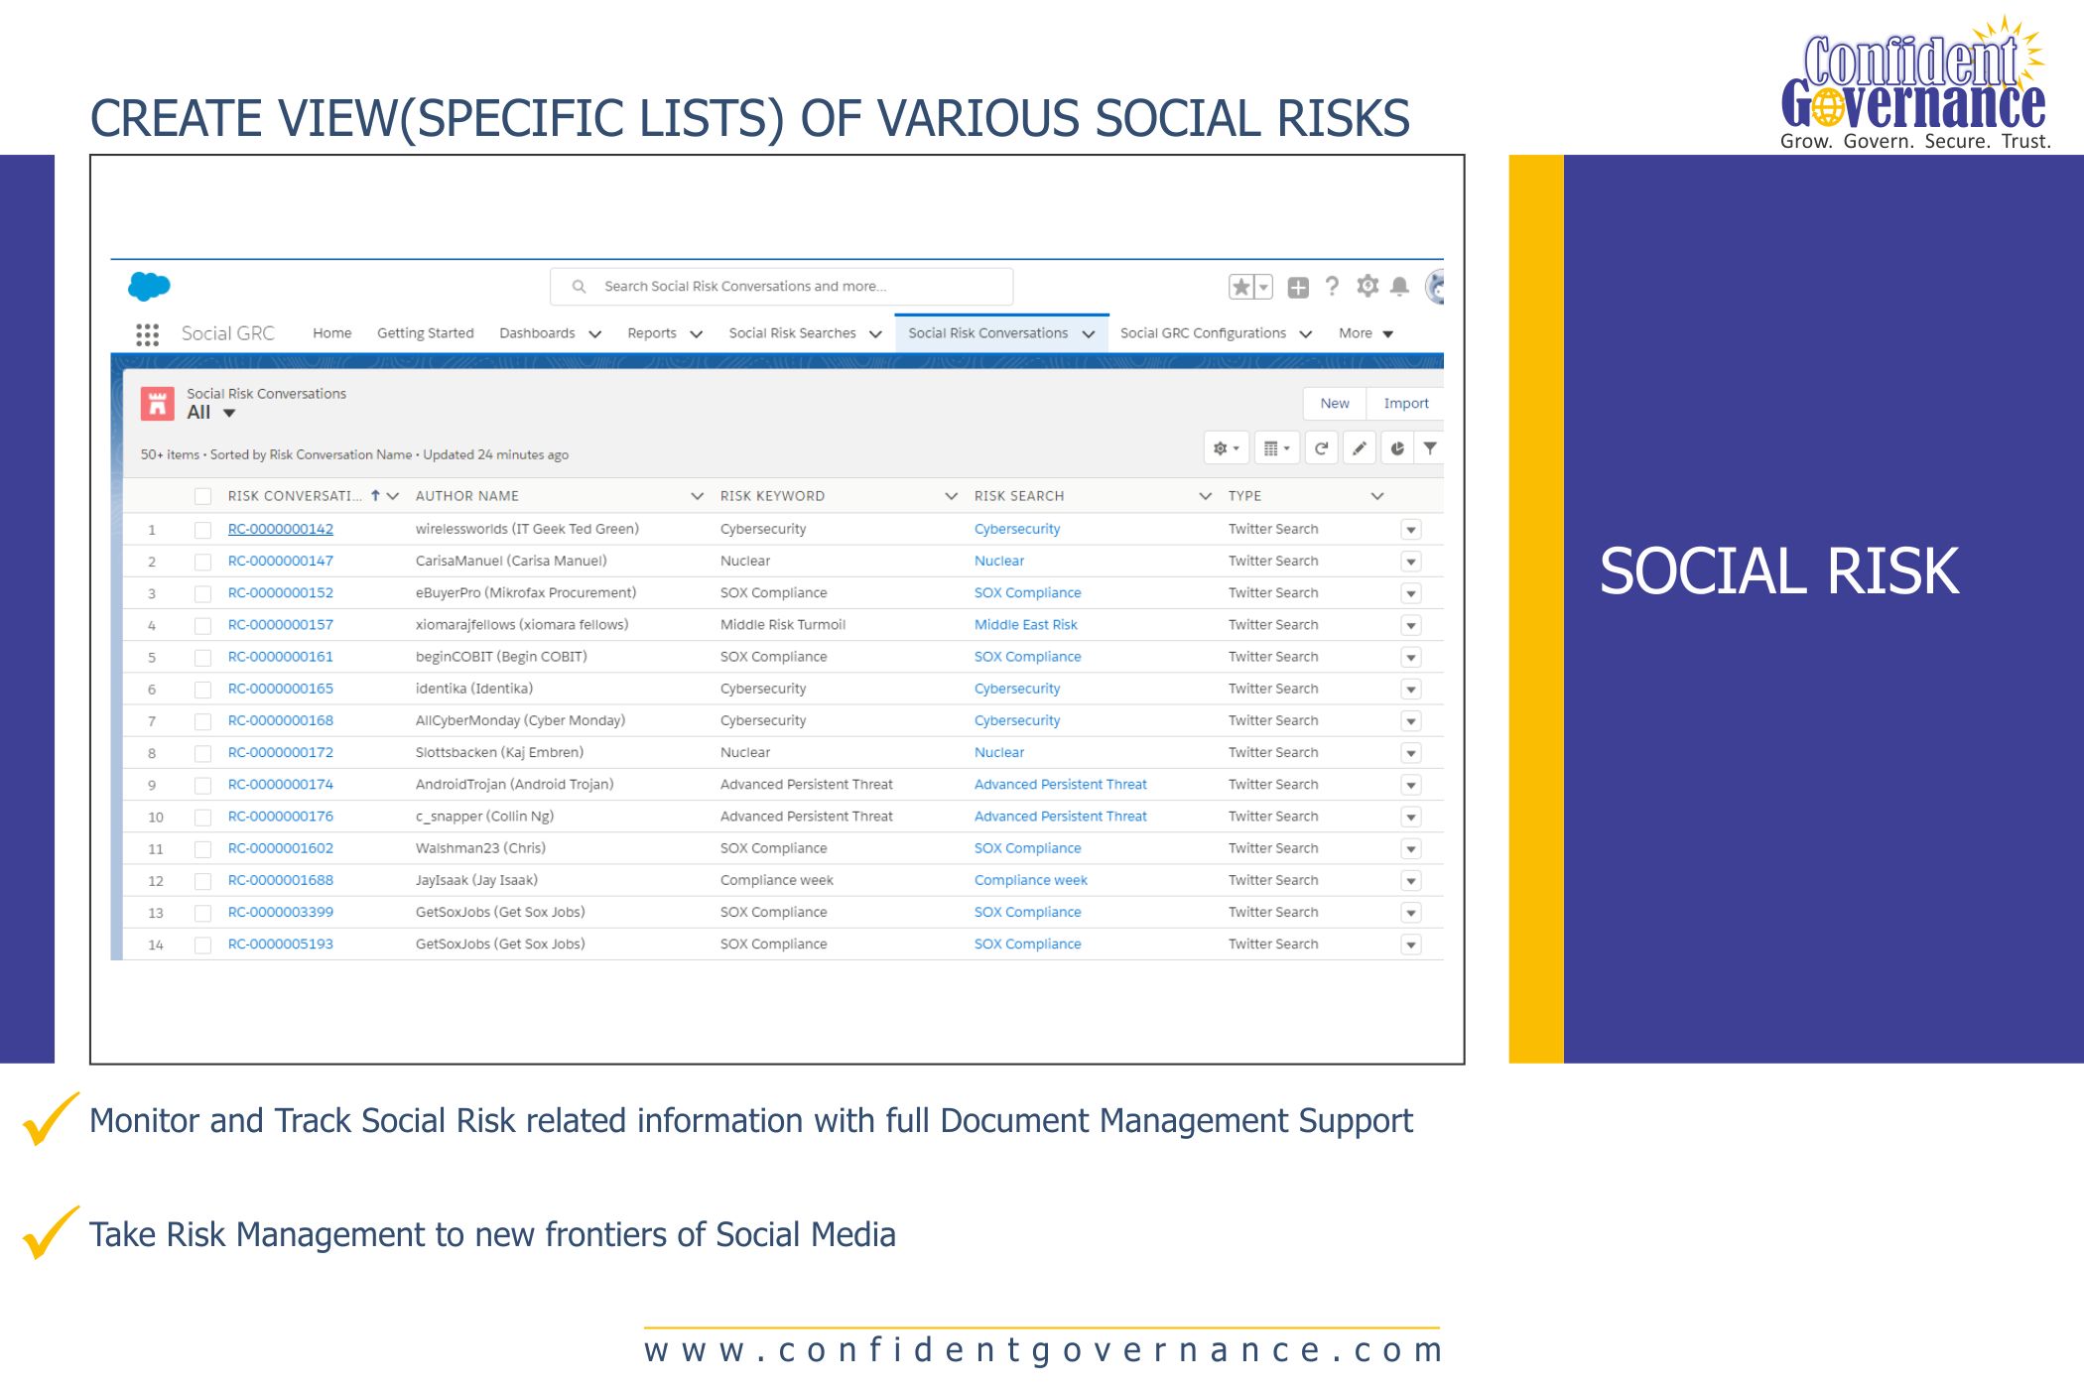View notifications via the bell icon
The width and height of the screenshot is (2084, 1389).
[1399, 286]
